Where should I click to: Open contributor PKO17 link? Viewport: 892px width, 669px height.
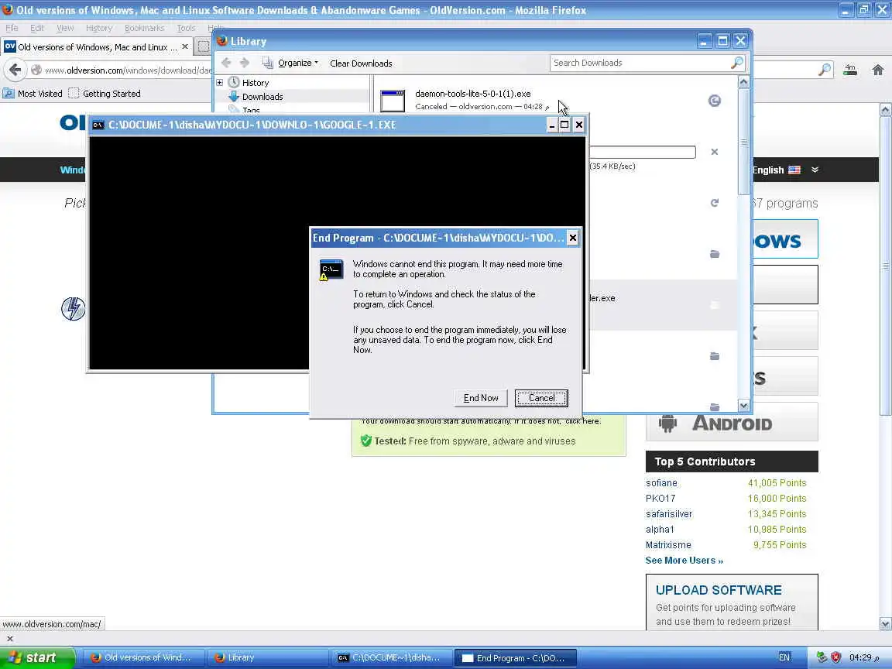tap(660, 499)
